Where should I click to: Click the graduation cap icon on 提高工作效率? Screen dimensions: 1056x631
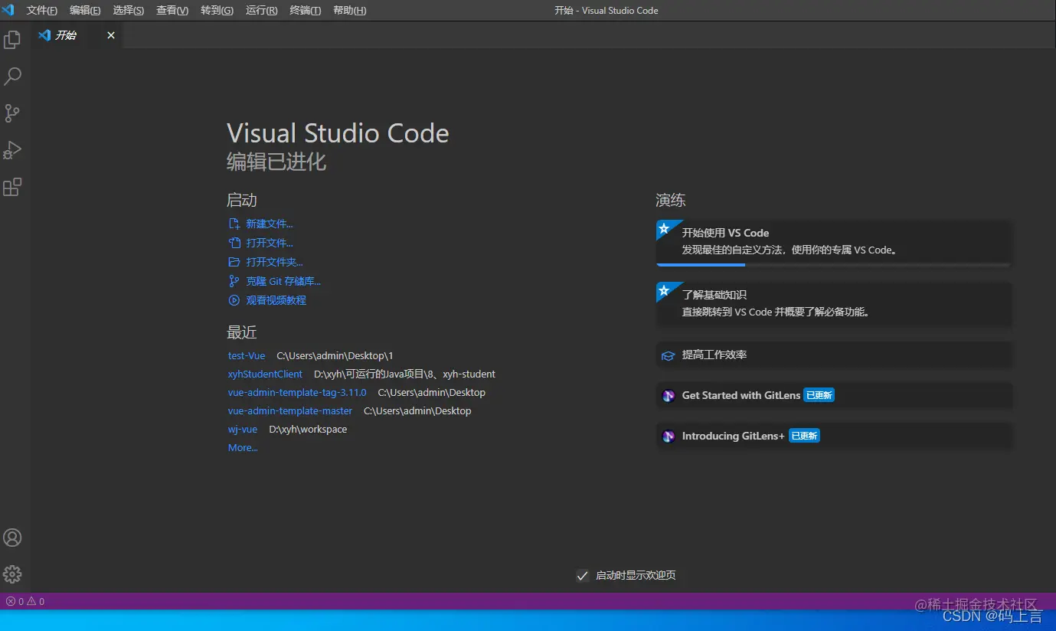[668, 355]
